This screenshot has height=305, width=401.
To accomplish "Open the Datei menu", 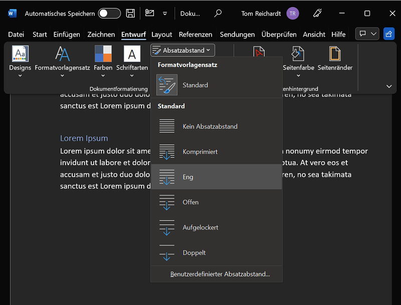I will tap(16, 34).
